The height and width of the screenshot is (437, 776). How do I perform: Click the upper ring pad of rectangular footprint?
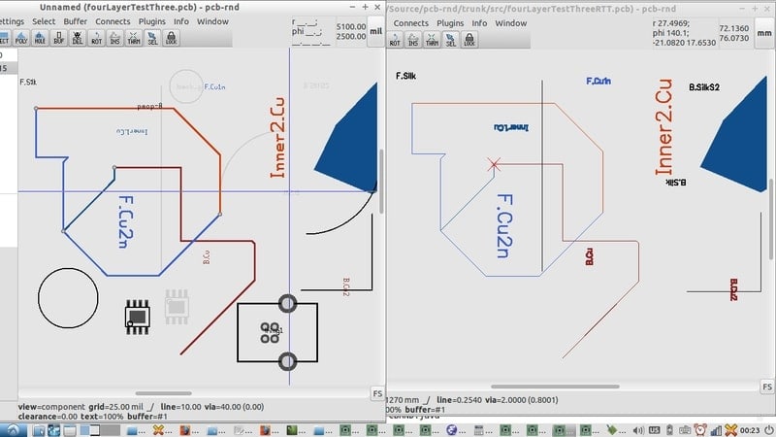[287, 303]
